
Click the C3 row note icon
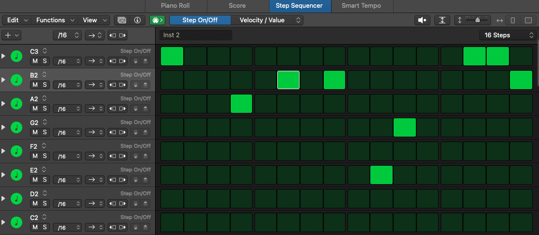point(16,56)
